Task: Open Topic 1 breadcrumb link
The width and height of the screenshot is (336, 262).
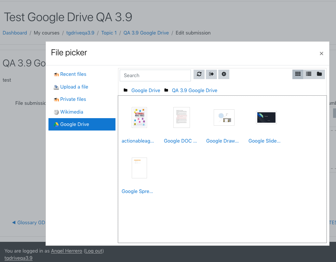Action: coord(109,33)
